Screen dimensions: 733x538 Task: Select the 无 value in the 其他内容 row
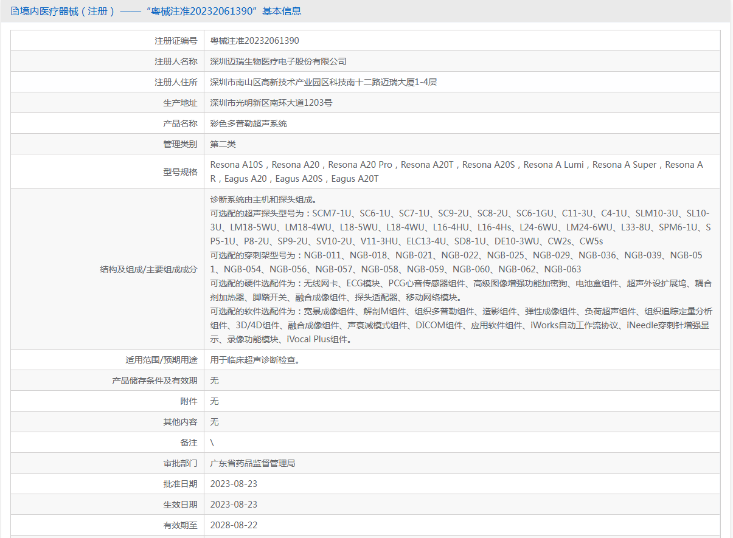[214, 422]
